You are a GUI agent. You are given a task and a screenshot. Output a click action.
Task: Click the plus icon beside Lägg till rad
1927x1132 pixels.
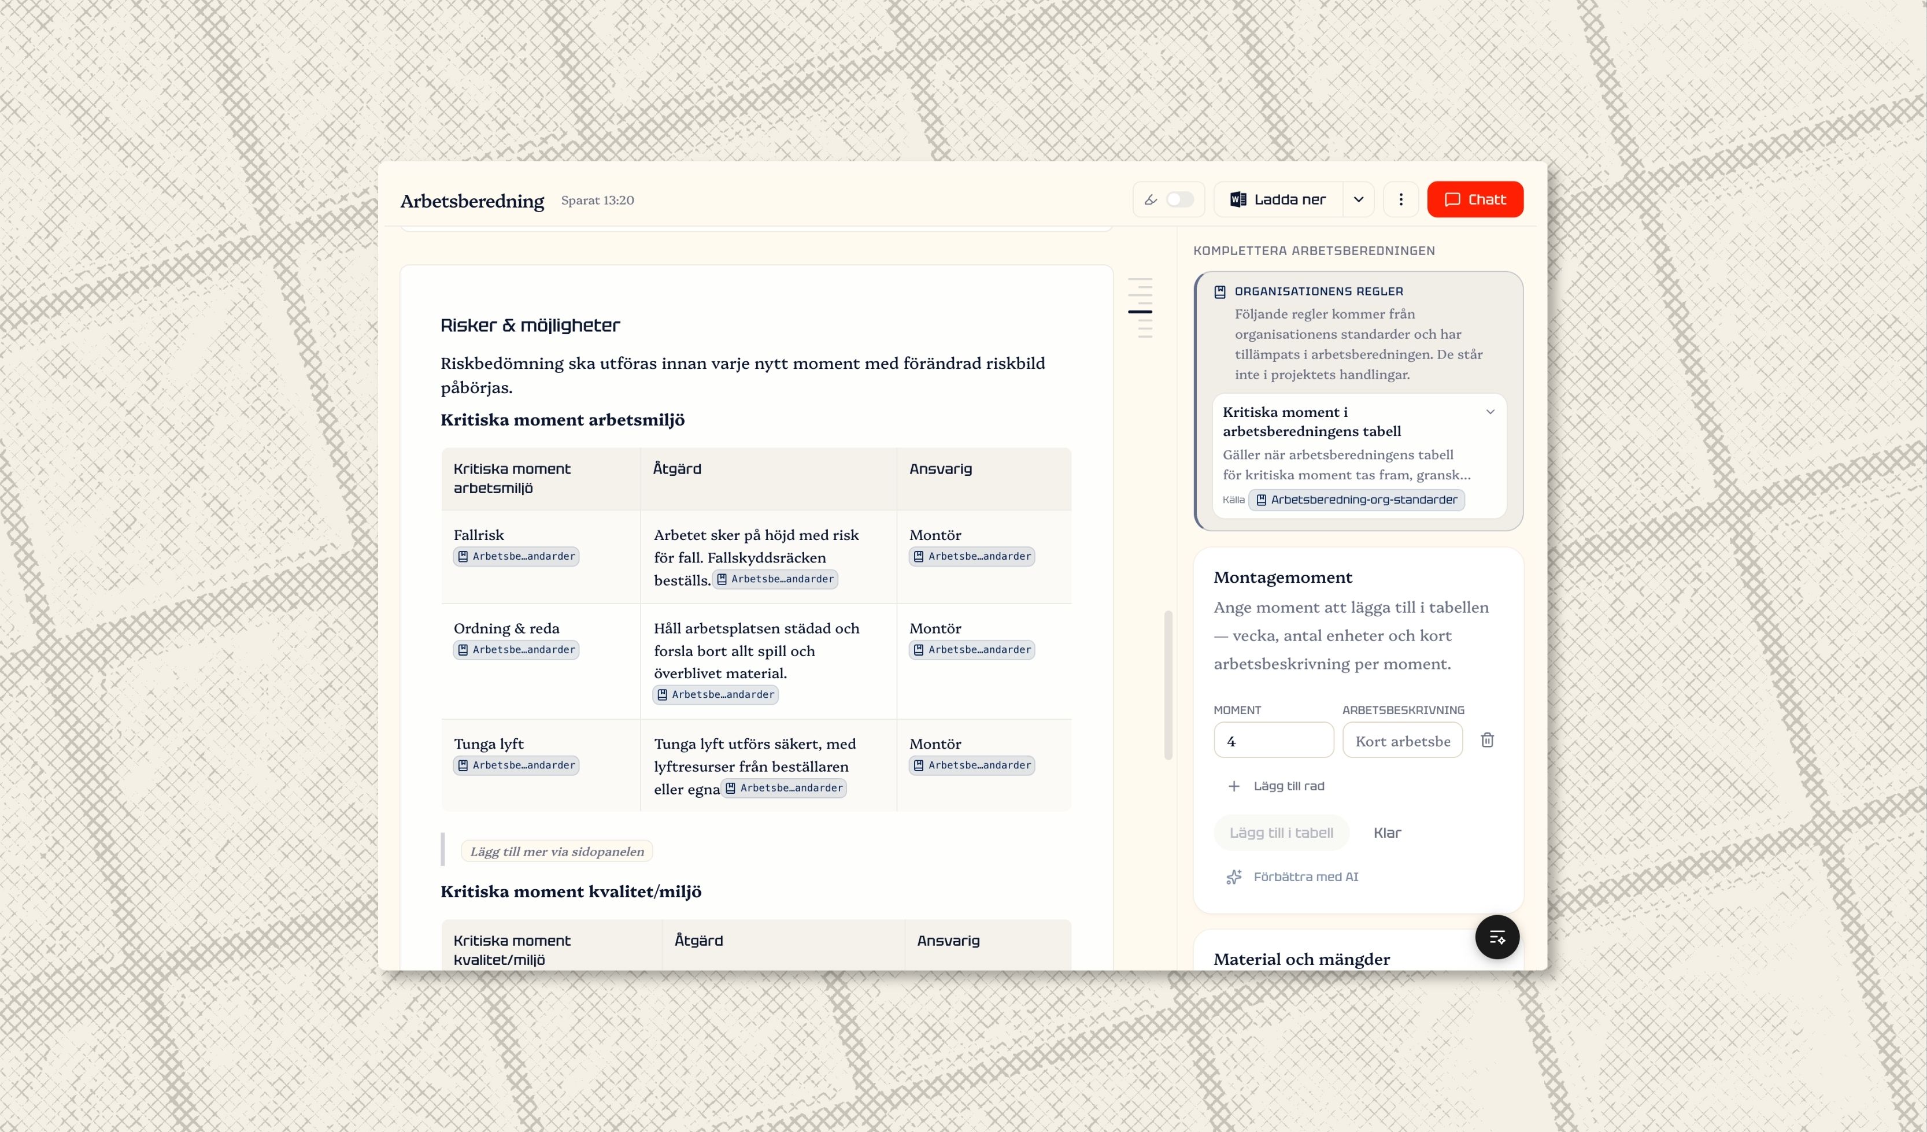tap(1233, 786)
